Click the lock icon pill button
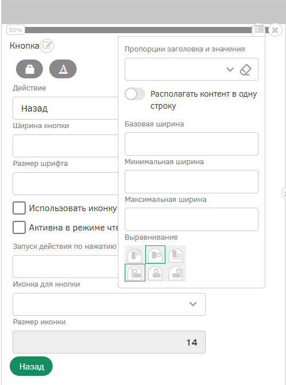 (x=30, y=69)
